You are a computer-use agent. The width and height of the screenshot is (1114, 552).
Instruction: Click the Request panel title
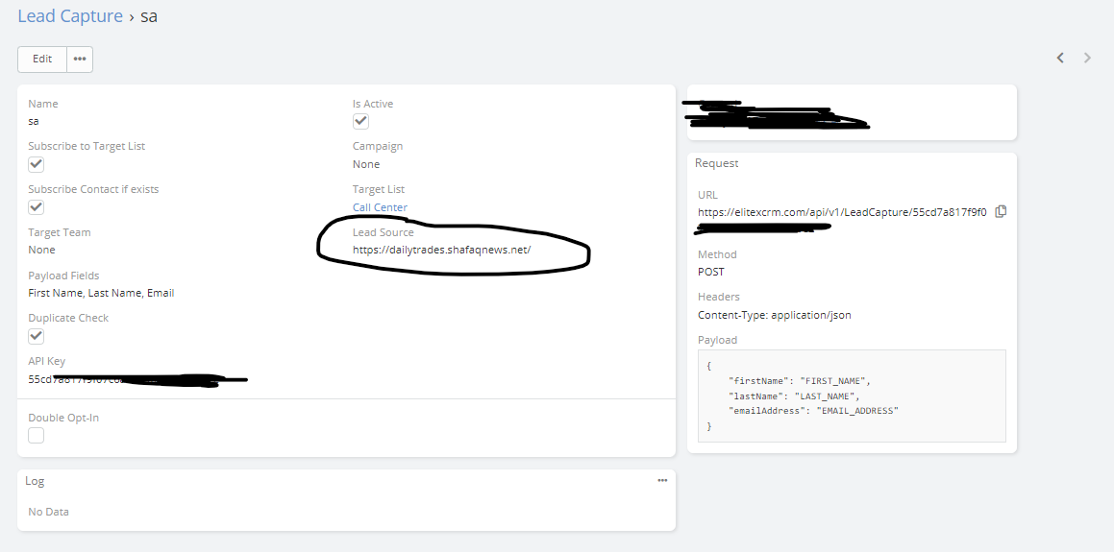pyautogui.click(x=716, y=163)
